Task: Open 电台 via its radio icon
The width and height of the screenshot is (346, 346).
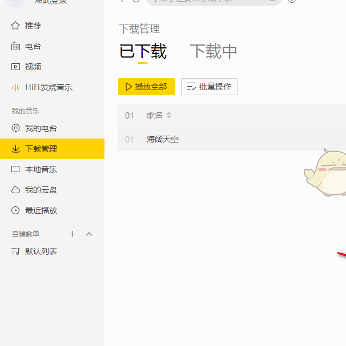Action: click(x=15, y=46)
